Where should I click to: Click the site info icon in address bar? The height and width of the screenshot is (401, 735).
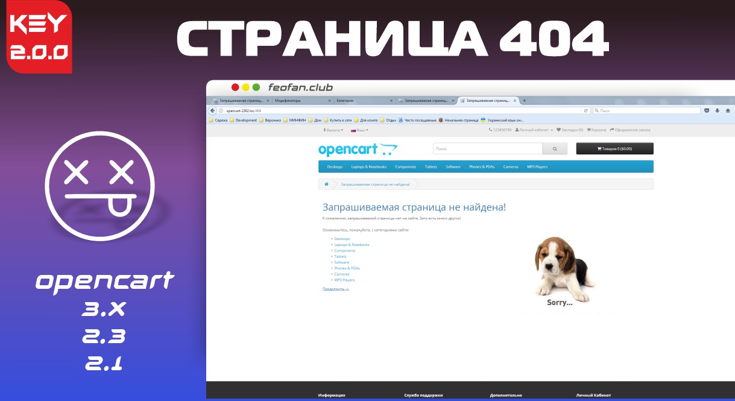coord(221,111)
